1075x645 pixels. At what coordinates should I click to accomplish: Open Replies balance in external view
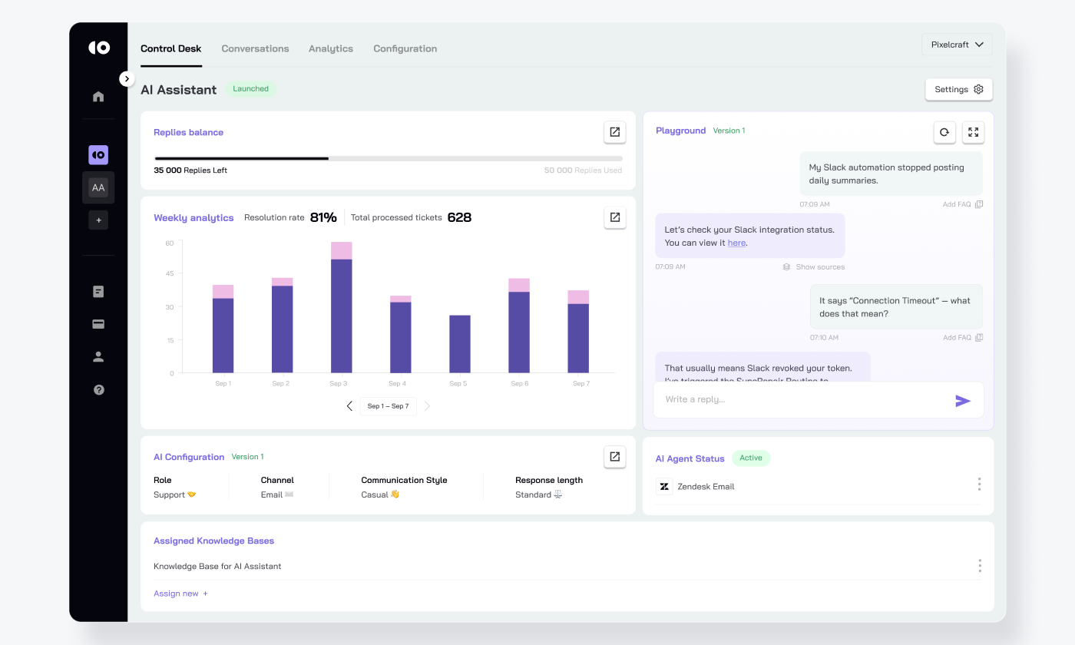click(614, 132)
